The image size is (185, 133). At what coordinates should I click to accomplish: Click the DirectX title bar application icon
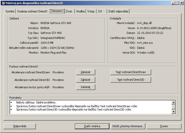pyautogui.click(x=3, y=3)
